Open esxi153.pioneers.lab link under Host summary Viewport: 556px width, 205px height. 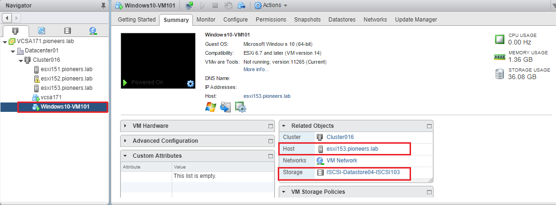pyautogui.click(x=267, y=96)
